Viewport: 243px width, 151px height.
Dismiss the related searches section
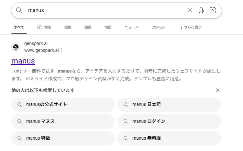[x=217, y=90]
